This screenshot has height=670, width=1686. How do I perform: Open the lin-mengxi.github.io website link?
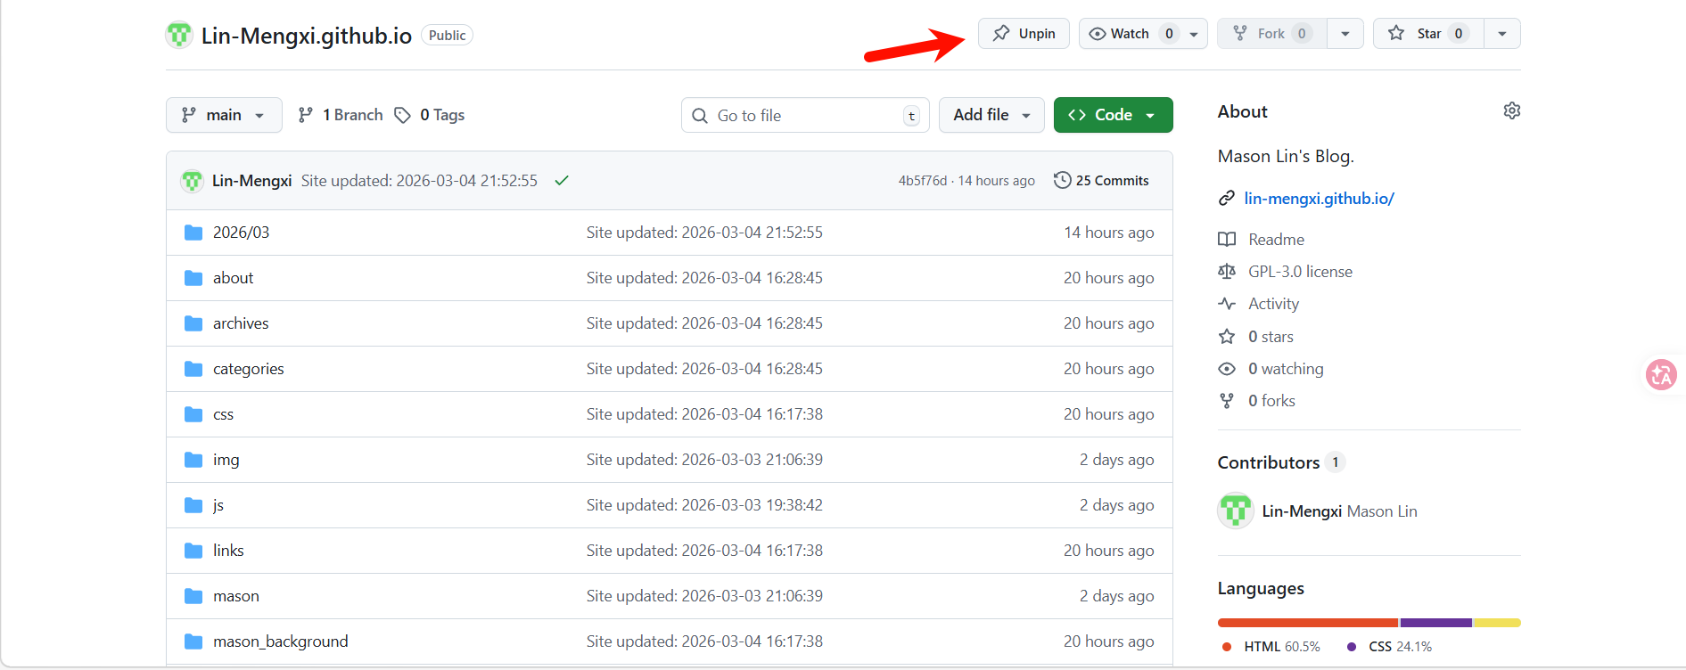click(x=1319, y=199)
